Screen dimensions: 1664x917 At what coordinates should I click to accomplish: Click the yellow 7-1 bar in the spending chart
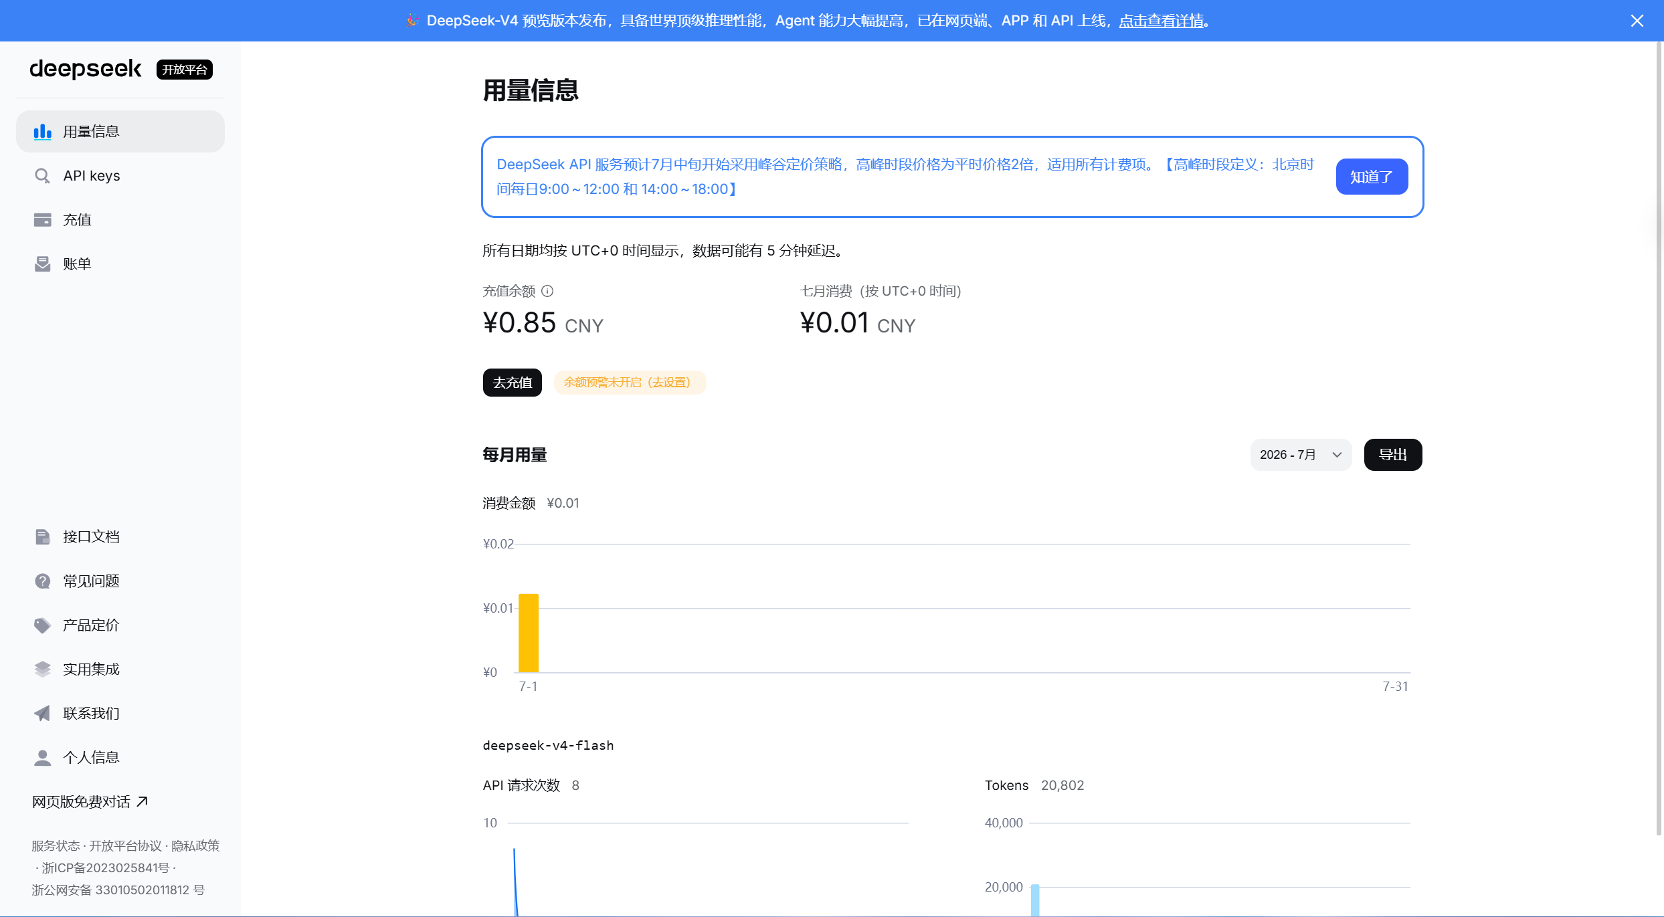pyautogui.click(x=529, y=633)
